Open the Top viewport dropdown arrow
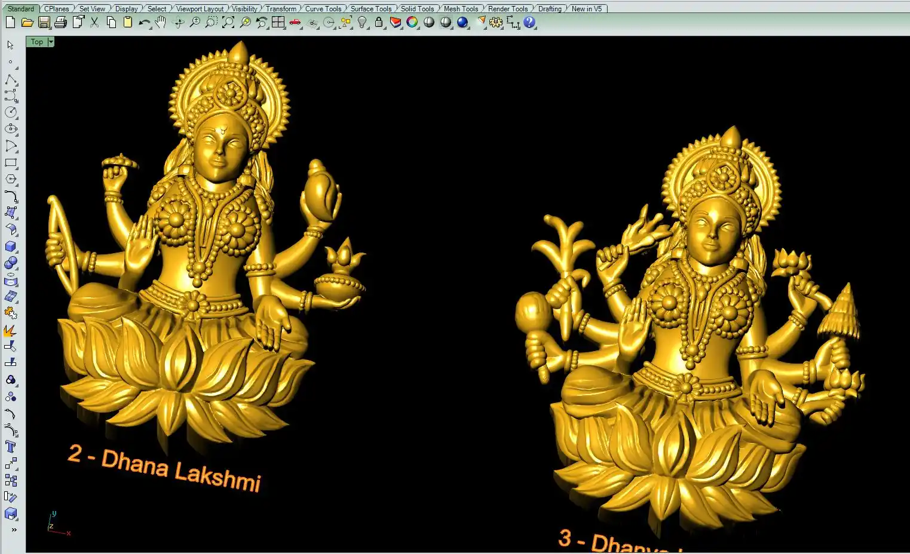The width and height of the screenshot is (910, 554). [x=51, y=42]
